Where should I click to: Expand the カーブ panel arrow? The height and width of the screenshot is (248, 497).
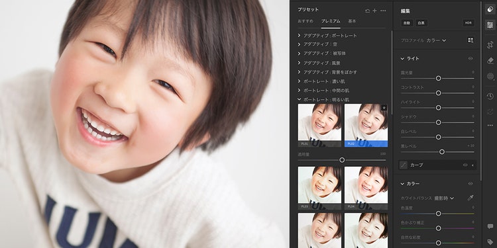tap(472, 165)
